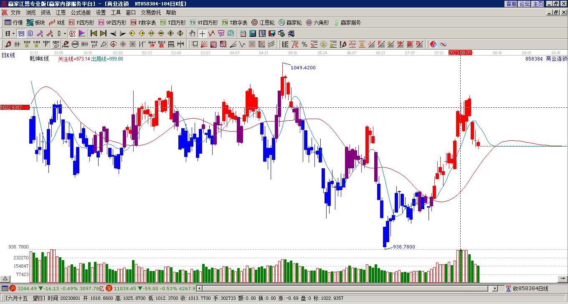Open the calendar icon showing 21

coord(243,33)
